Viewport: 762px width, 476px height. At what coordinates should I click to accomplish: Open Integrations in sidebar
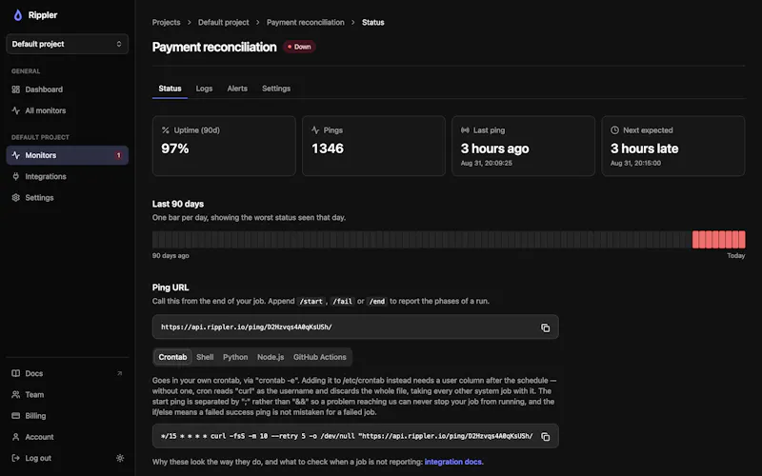(67, 177)
